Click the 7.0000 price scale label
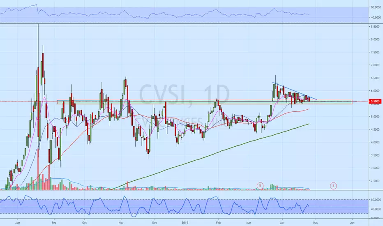Viewport: 383px width, 226px height. coord(375,65)
